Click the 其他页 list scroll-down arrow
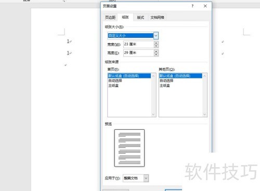The image size is (260, 191). point(204,114)
